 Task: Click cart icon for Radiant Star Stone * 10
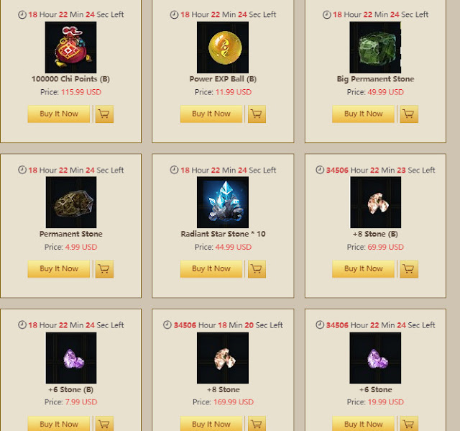(x=257, y=269)
